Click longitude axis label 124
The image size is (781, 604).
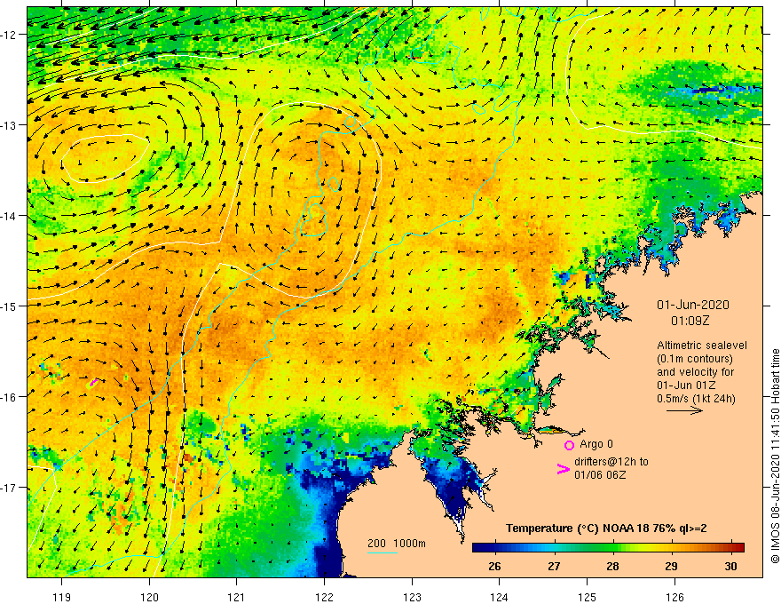[500, 597]
